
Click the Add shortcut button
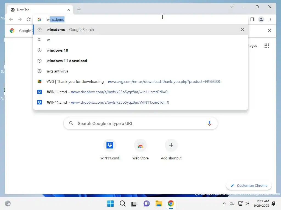click(171, 150)
